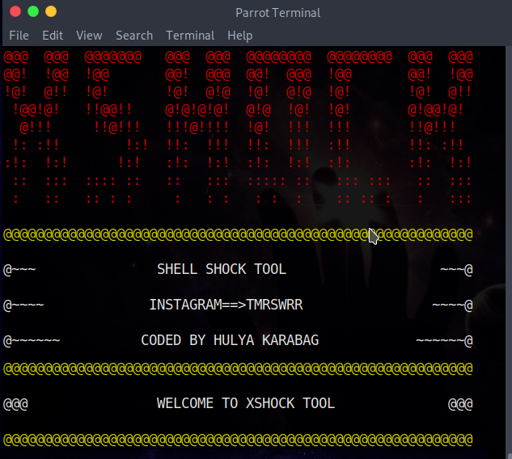Open the Help menu

[x=240, y=36]
